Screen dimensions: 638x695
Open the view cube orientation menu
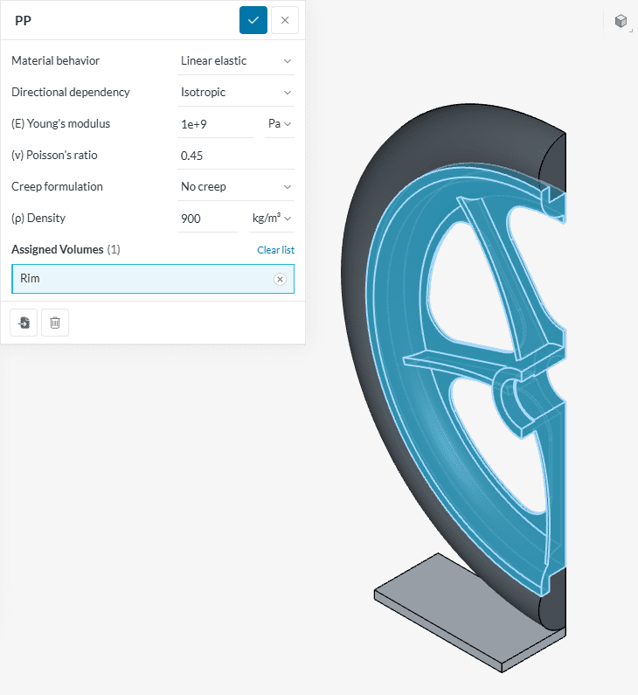[x=621, y=21]
